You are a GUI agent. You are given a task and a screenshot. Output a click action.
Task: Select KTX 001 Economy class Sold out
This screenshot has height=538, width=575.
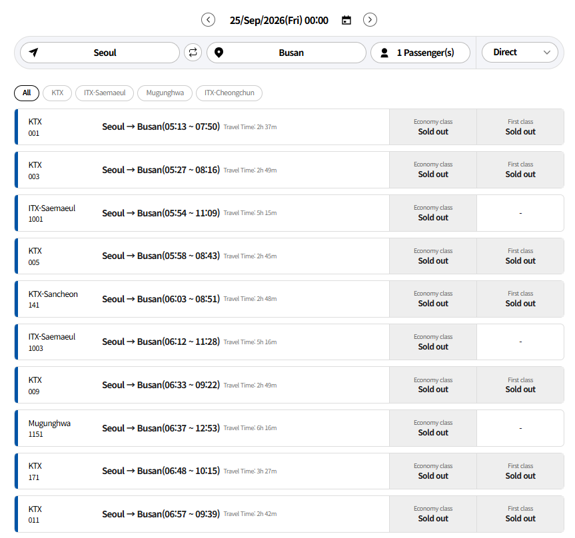click(x=433, y=127)
